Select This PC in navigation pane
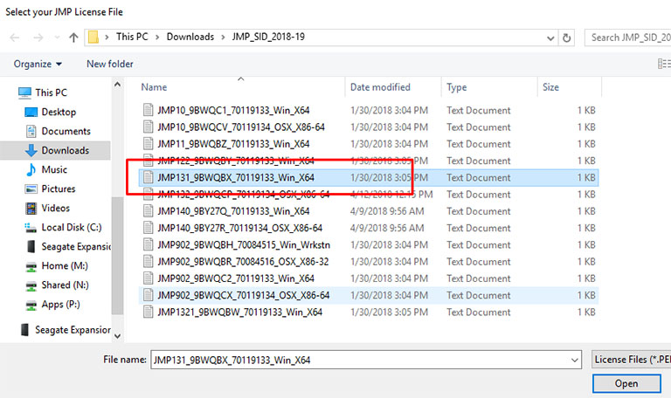The width and height of the screenshot is (671, 398). coord(43,93)
